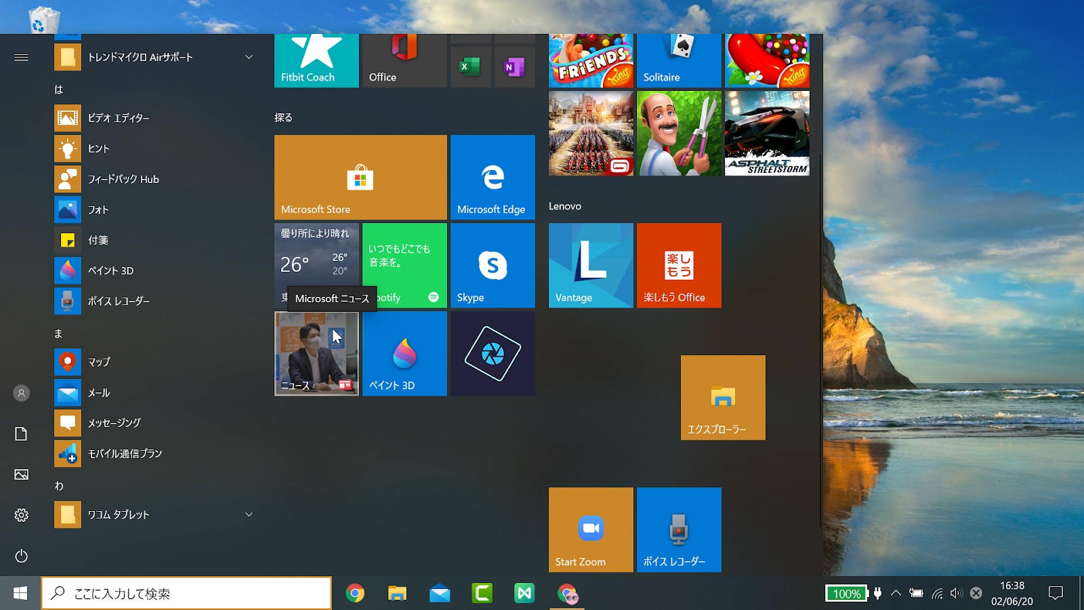Viewport: 1084px width, 610px height.
Task: Open Candy Crush Friends tile
Action: coord(591,61)
